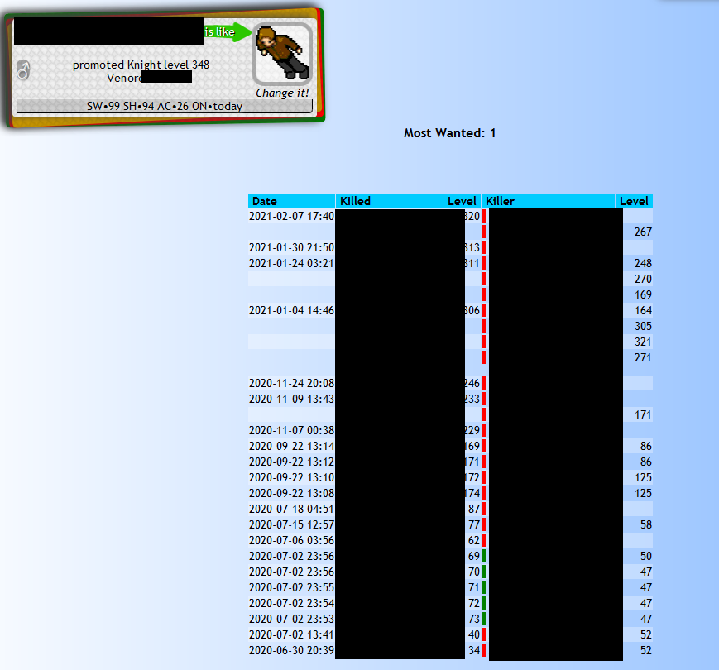
Task: Click the Level header beside the Killed column
Action: pos(462,201)
